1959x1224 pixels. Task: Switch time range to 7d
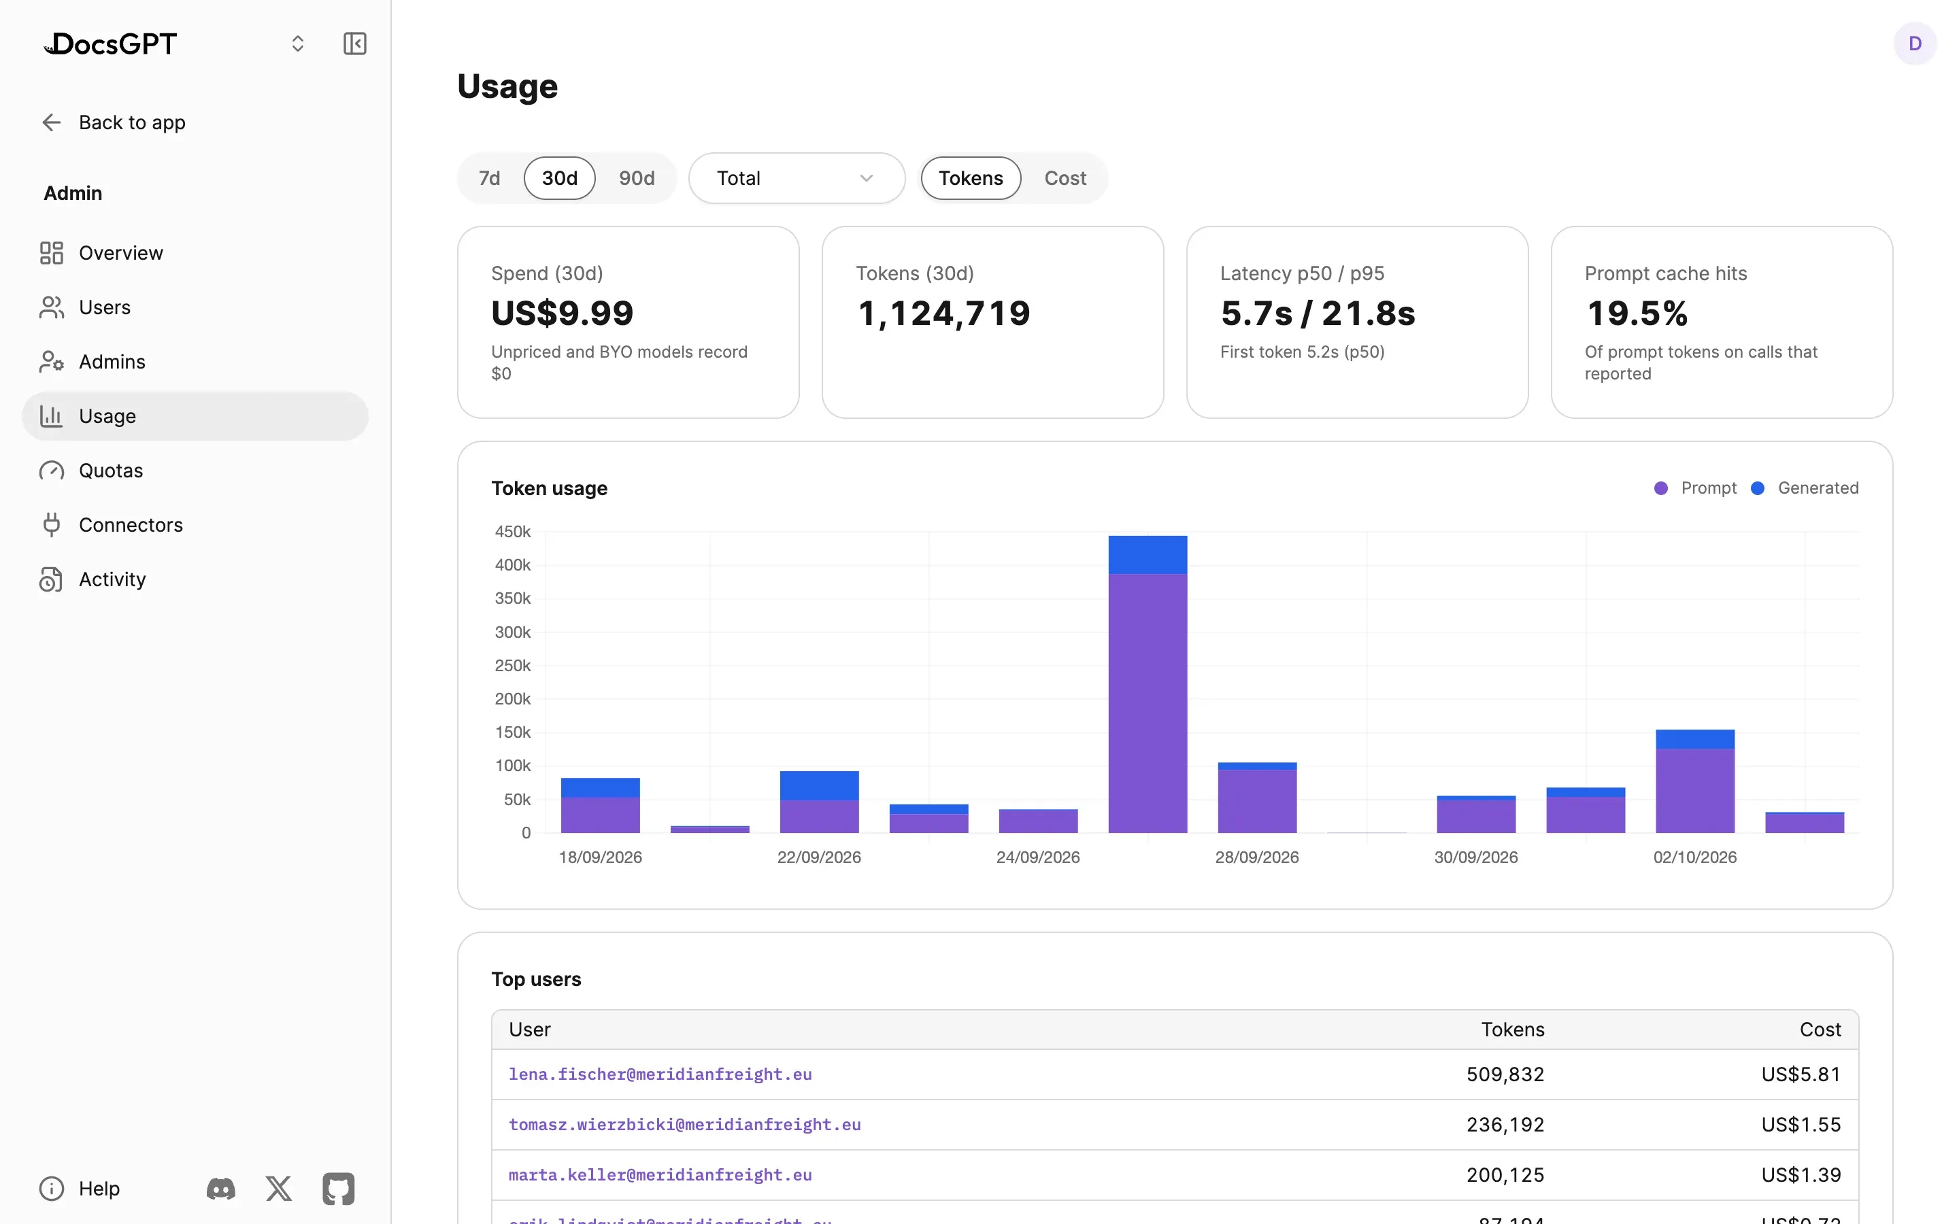click(490, 178)
